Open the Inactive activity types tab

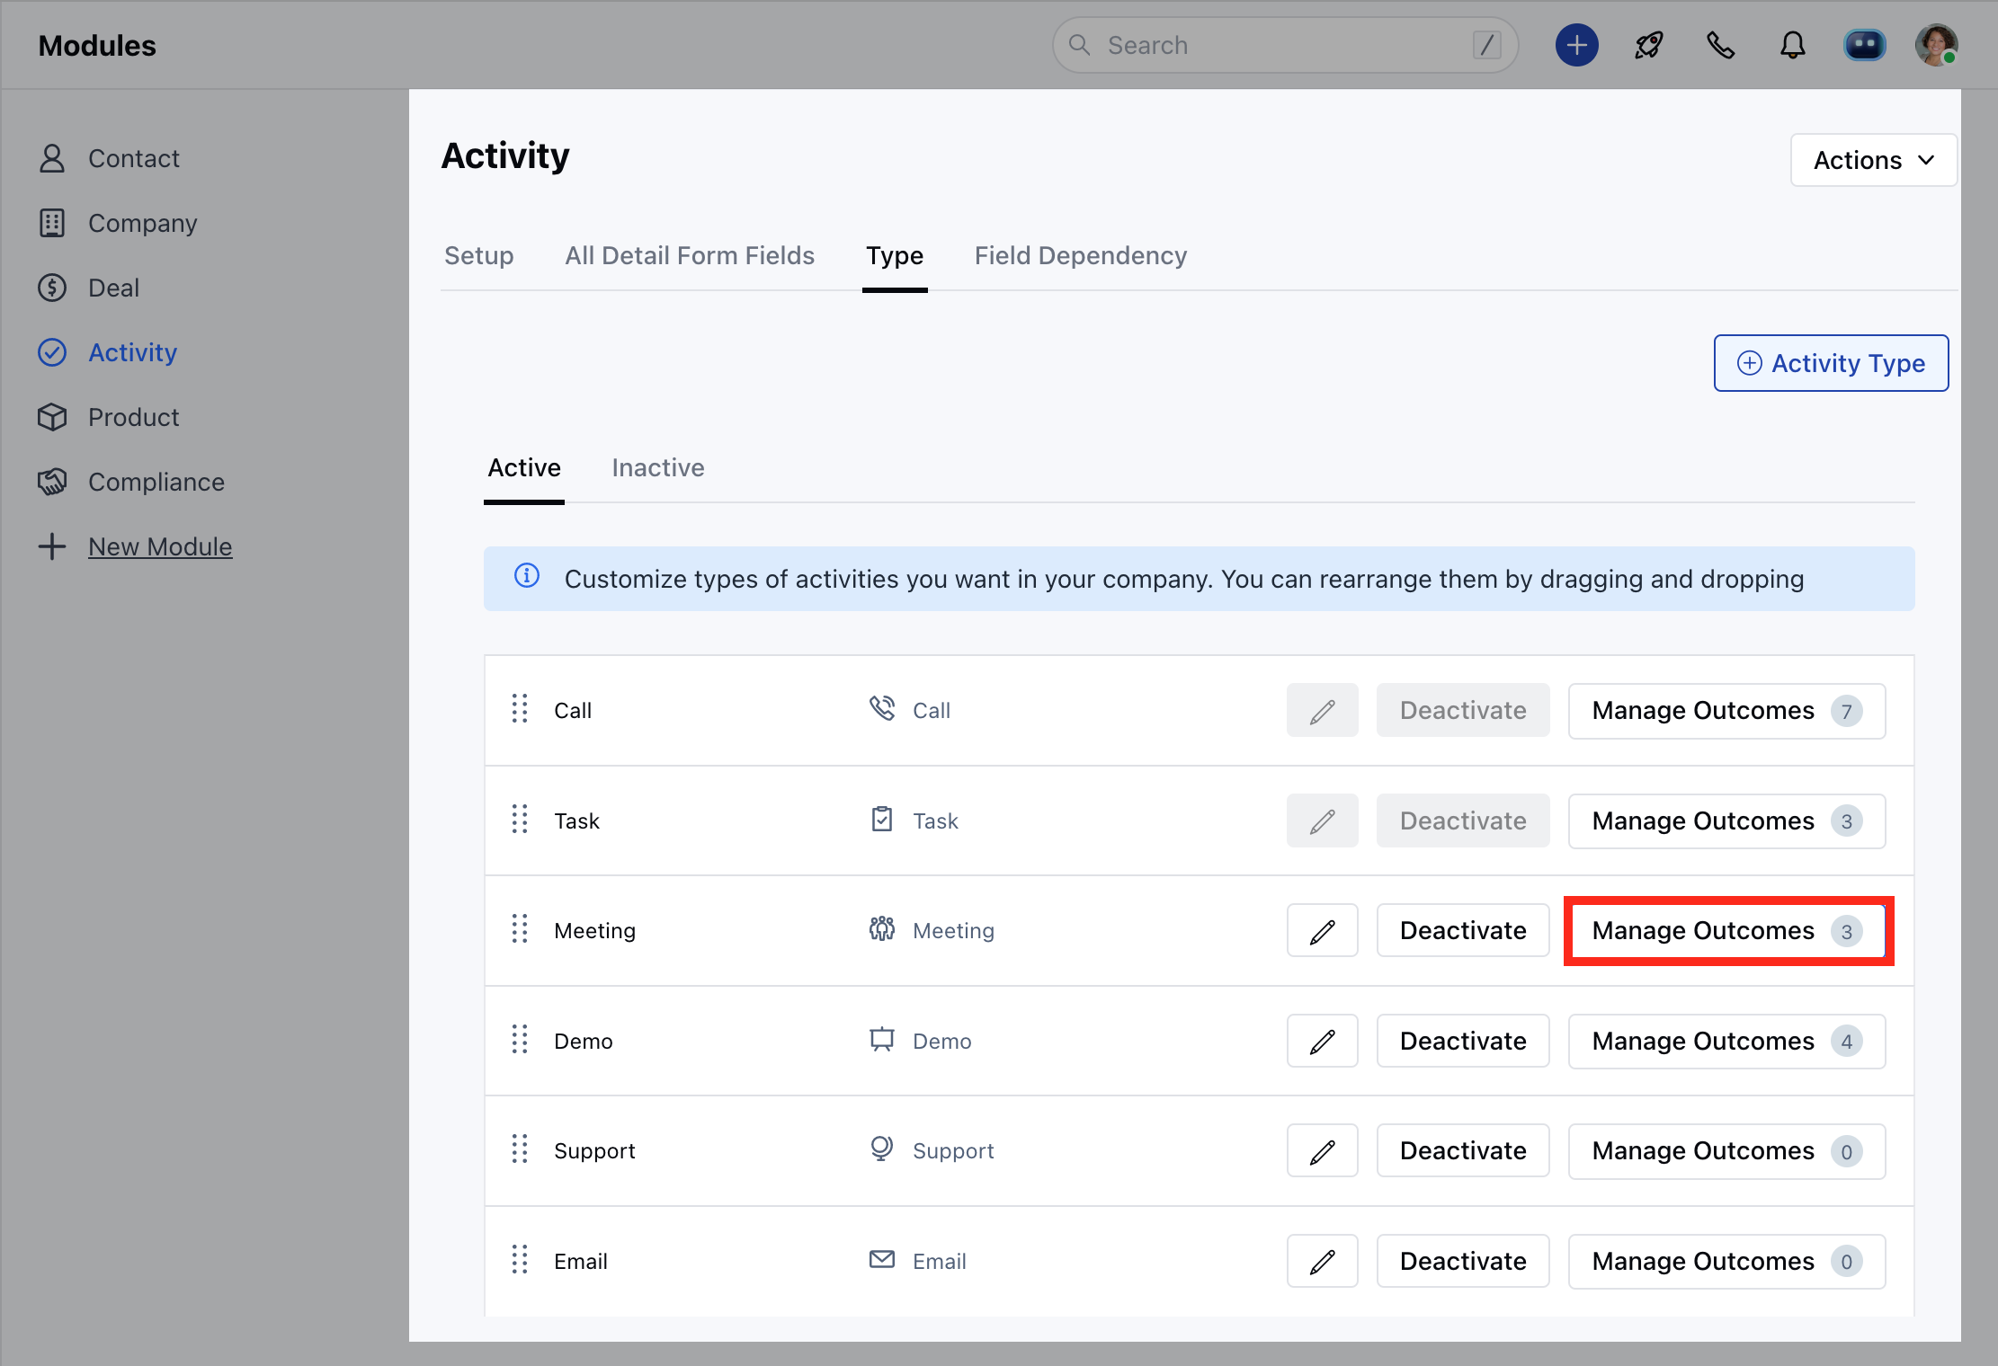click(657, 467)
